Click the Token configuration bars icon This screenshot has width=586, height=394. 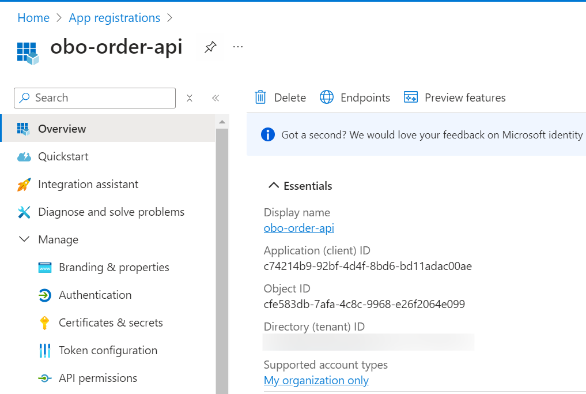click(x=45, y=351)
